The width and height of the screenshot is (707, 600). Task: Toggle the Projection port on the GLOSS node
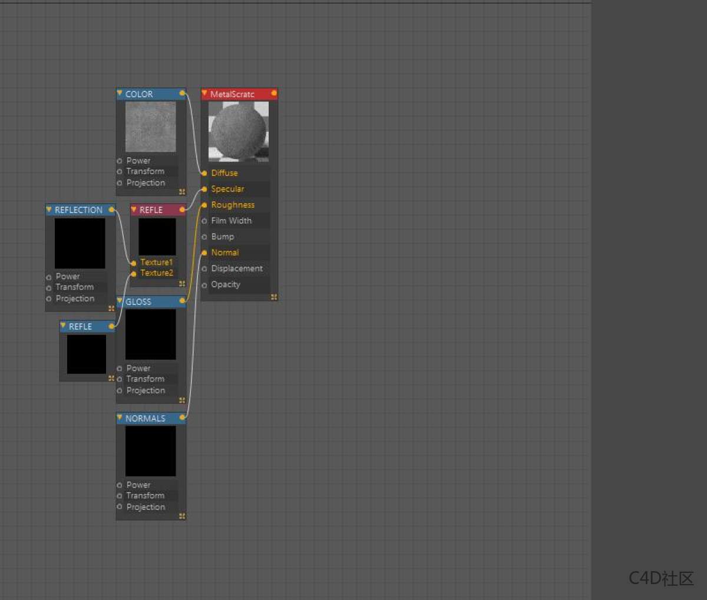pyautogui.click(x=120, y=390)
